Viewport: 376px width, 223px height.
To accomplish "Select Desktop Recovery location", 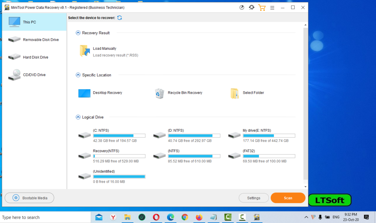I will 101,93.
